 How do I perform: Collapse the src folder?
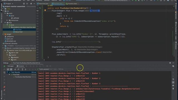pos(3,11)
